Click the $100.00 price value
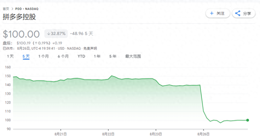The height and width of the screenshot is (137, 260). [21, 34]
